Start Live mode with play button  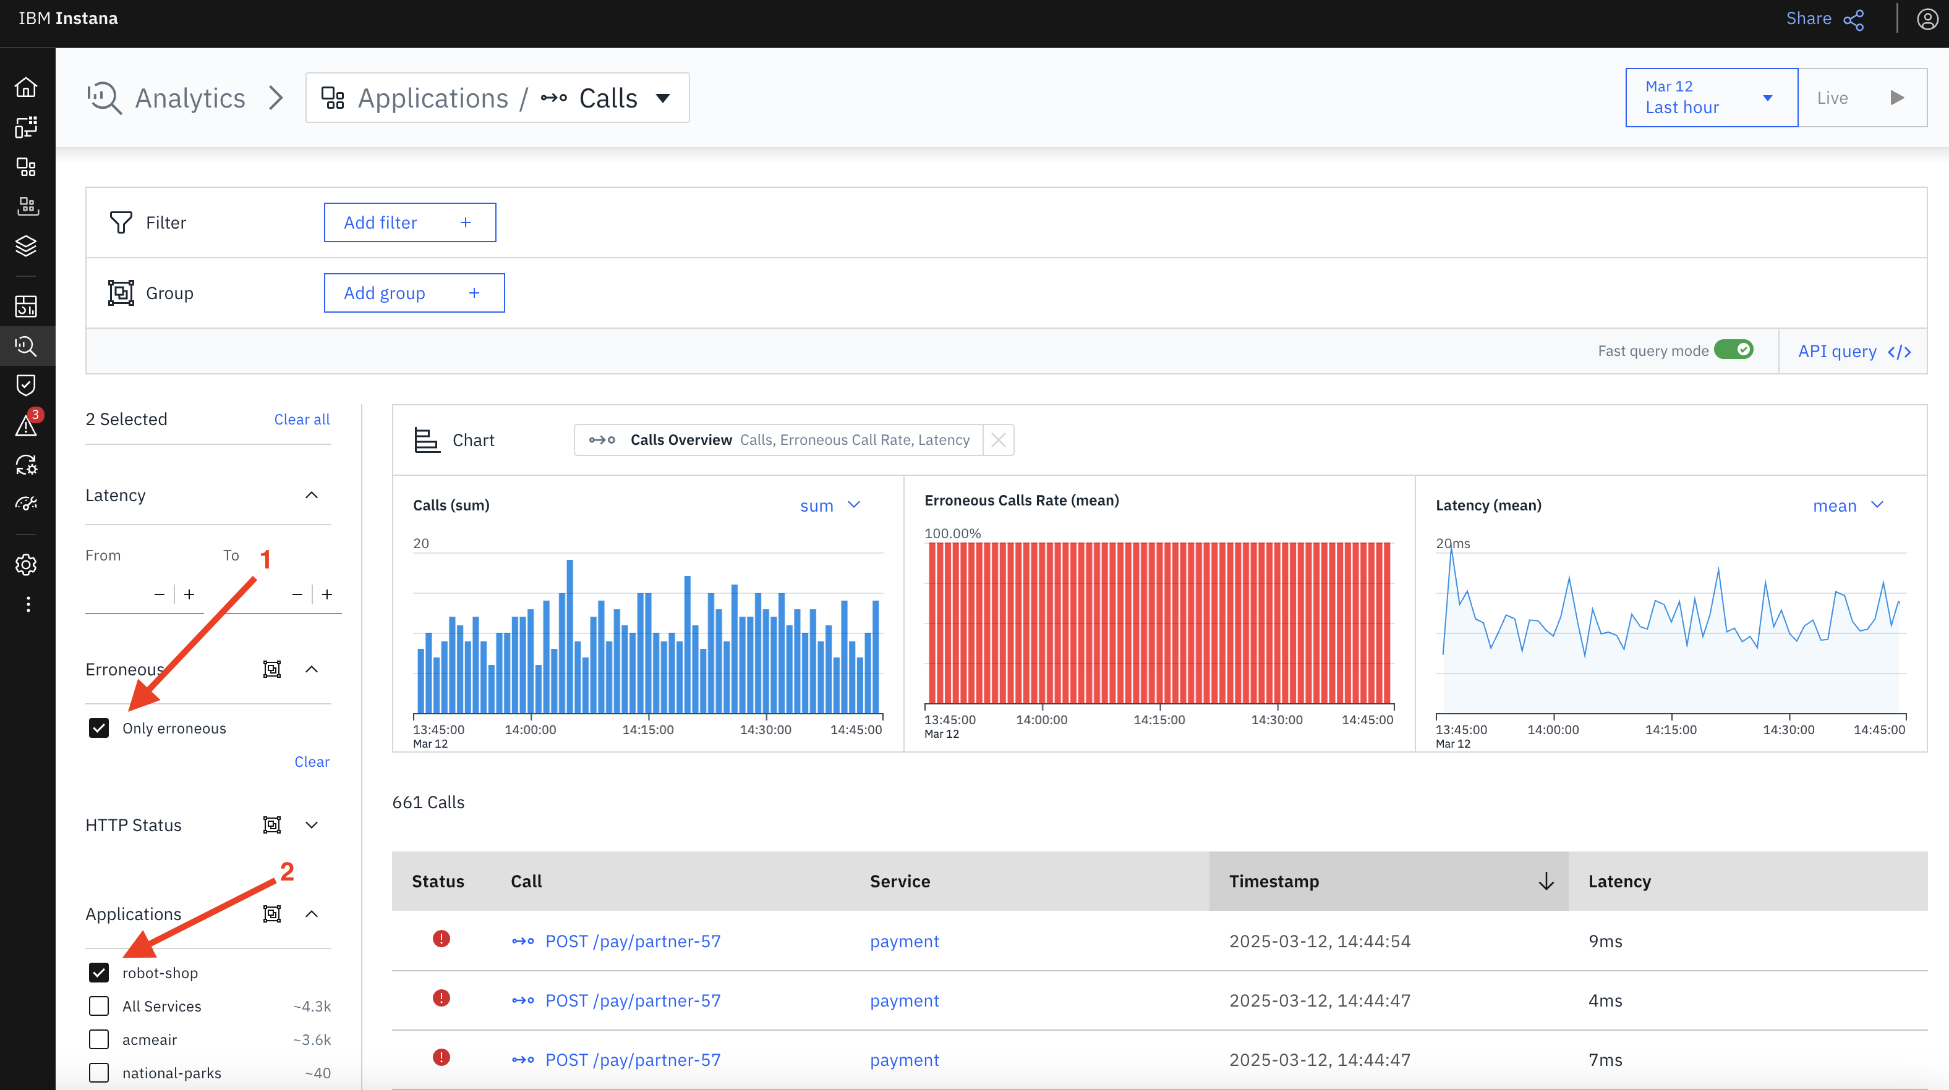[x=1897, y=98]
